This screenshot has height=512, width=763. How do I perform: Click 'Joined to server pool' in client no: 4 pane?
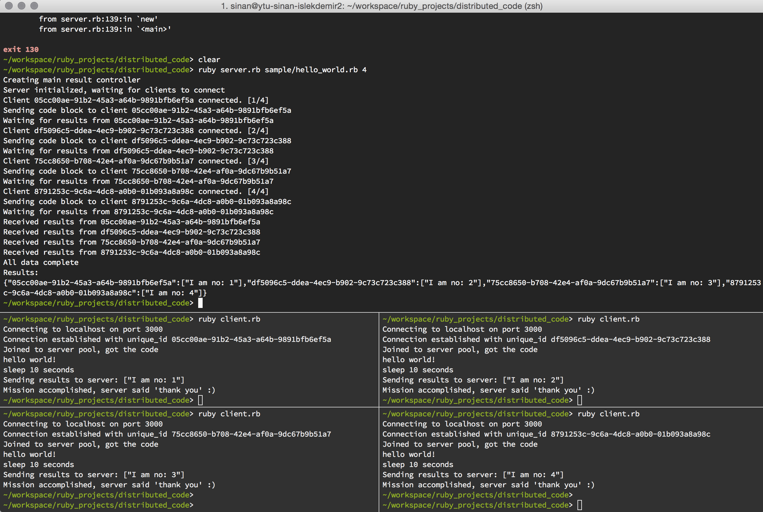pyautogui.click(x=460, y=444)
